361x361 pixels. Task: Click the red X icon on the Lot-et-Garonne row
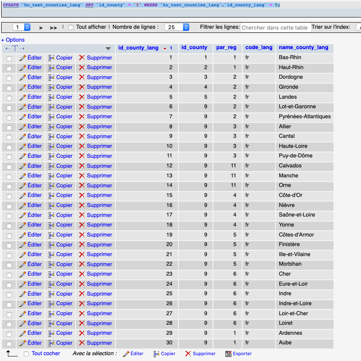[82, 107]
